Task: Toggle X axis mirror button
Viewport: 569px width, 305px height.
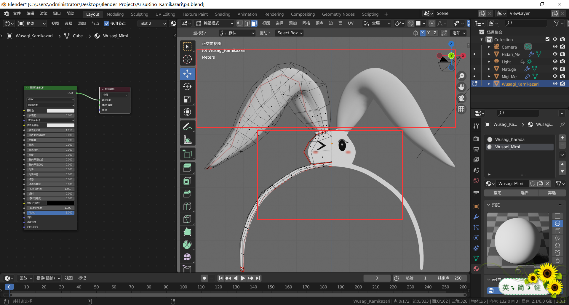Action: pos(422,33)
